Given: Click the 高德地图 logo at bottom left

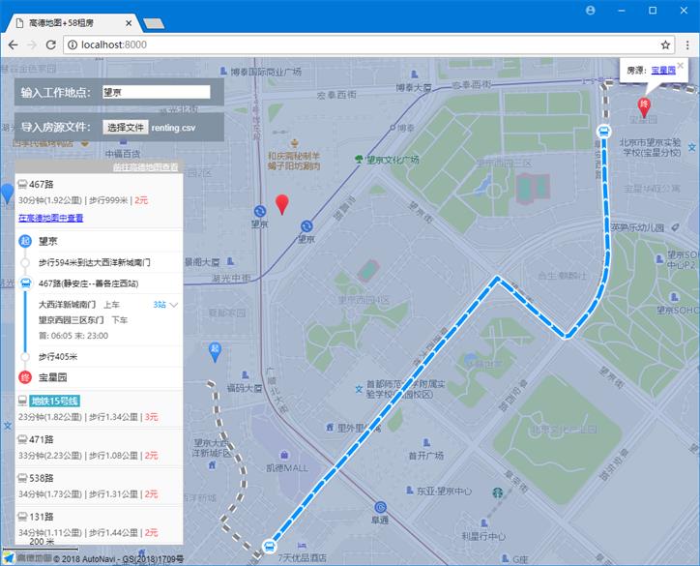Looking at the screenshot, I should pos(27,558).
